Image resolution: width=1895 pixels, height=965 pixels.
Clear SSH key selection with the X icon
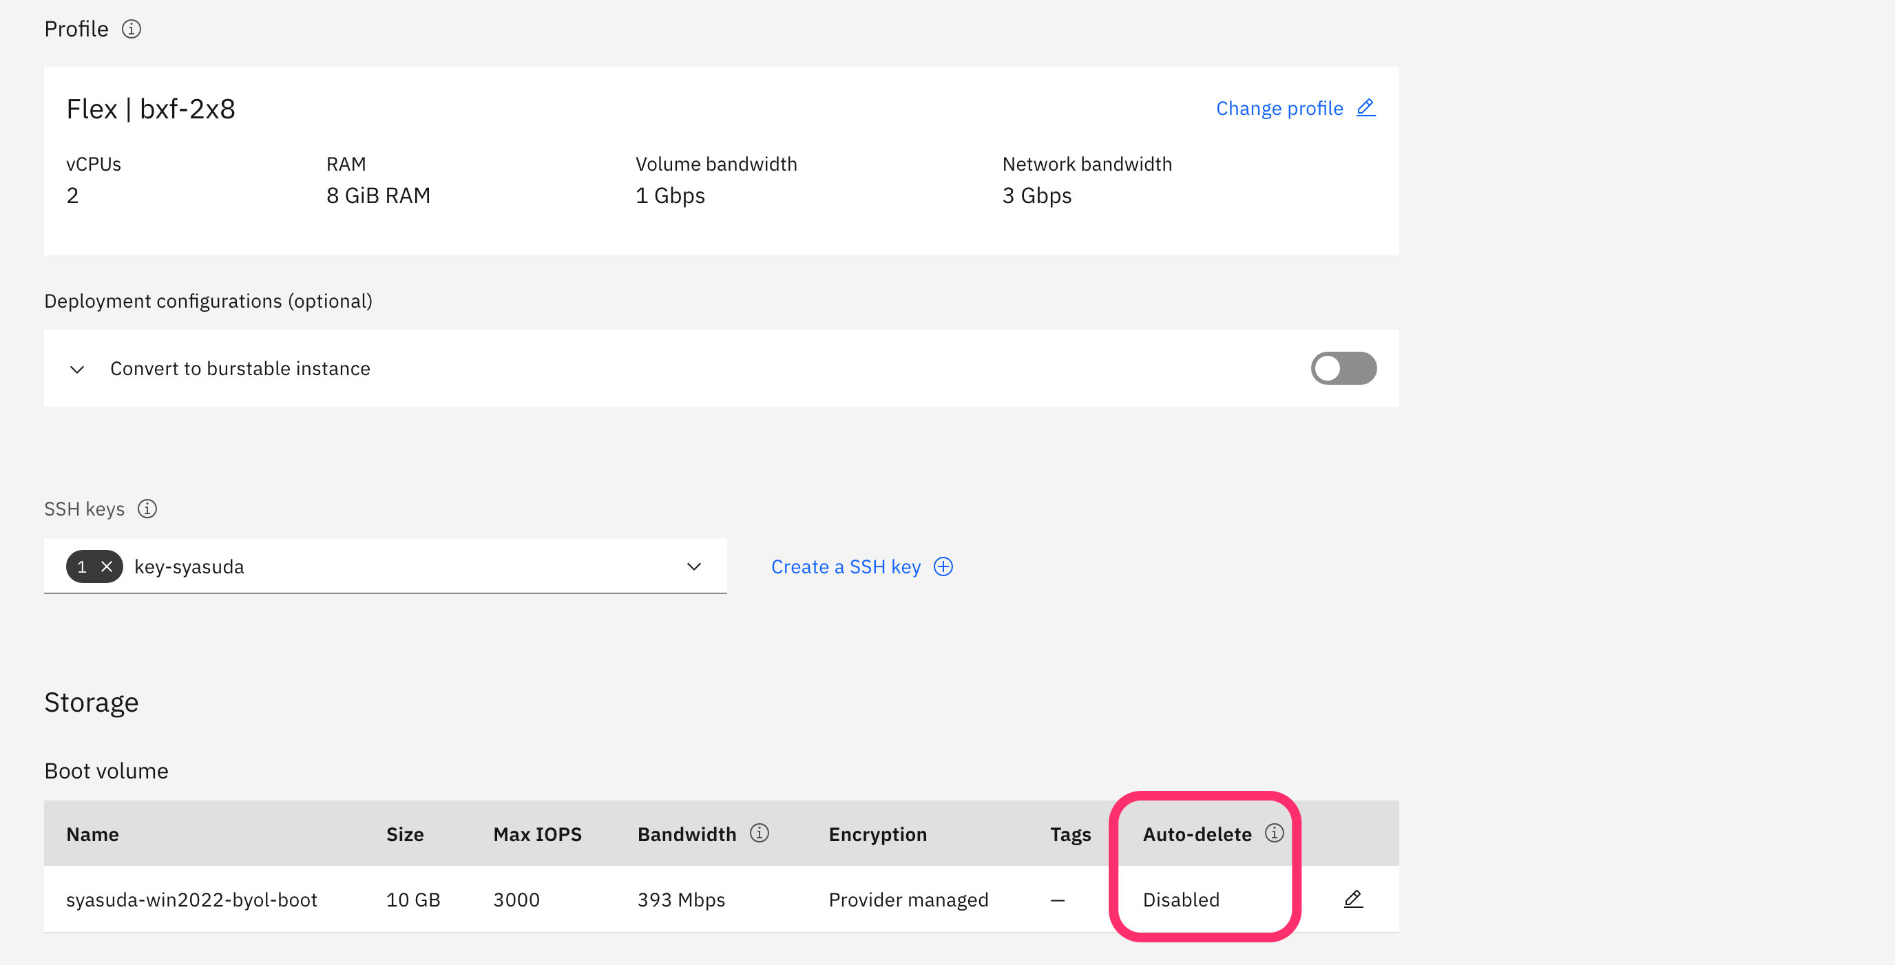(107, 566)
